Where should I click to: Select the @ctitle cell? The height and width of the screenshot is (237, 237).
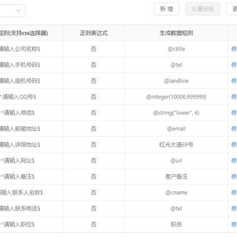click(176, 49)
